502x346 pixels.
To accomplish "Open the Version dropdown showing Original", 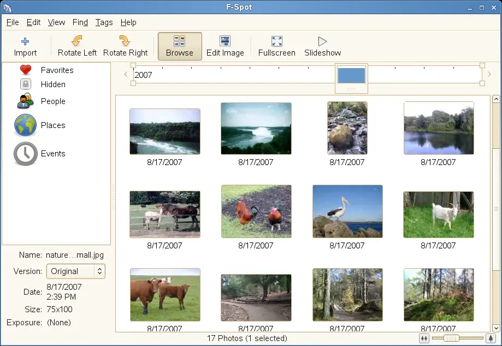I will point(75,271).
